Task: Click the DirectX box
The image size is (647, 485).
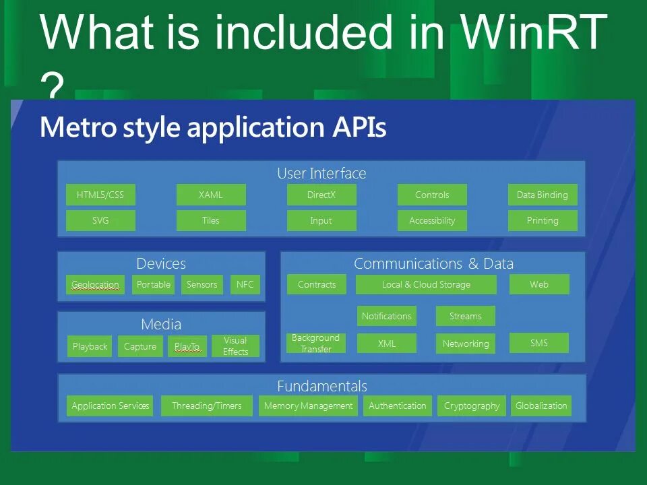Action: (x=321, y=195)
